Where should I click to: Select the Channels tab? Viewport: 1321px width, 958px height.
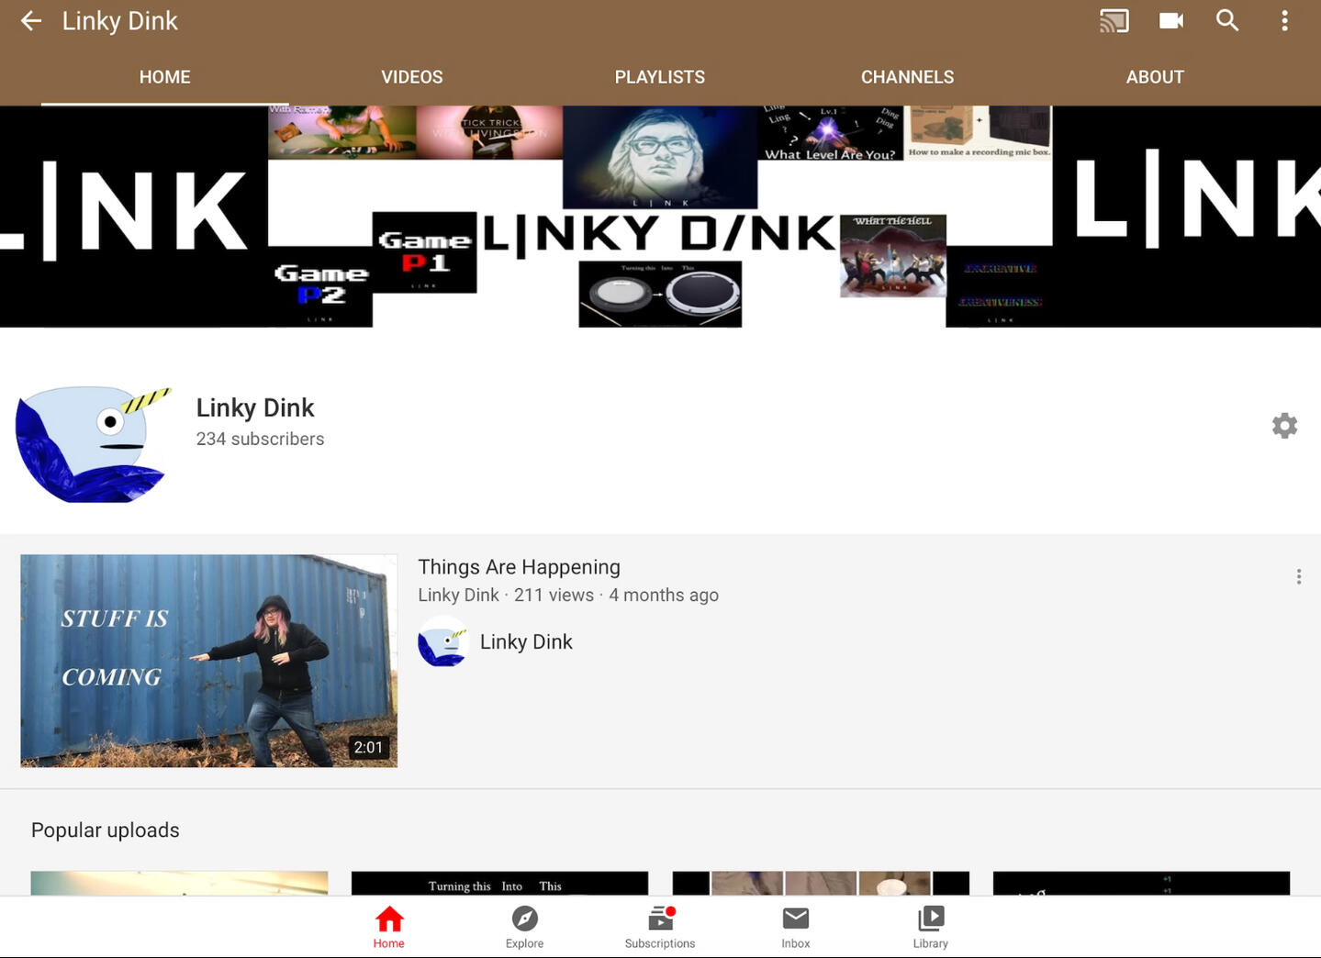[907, 77]
